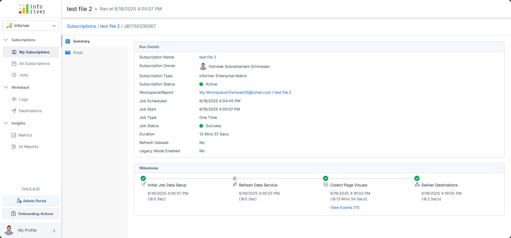
Task: Click the Onboarding Actions clipboard icon
Action: 13,214
